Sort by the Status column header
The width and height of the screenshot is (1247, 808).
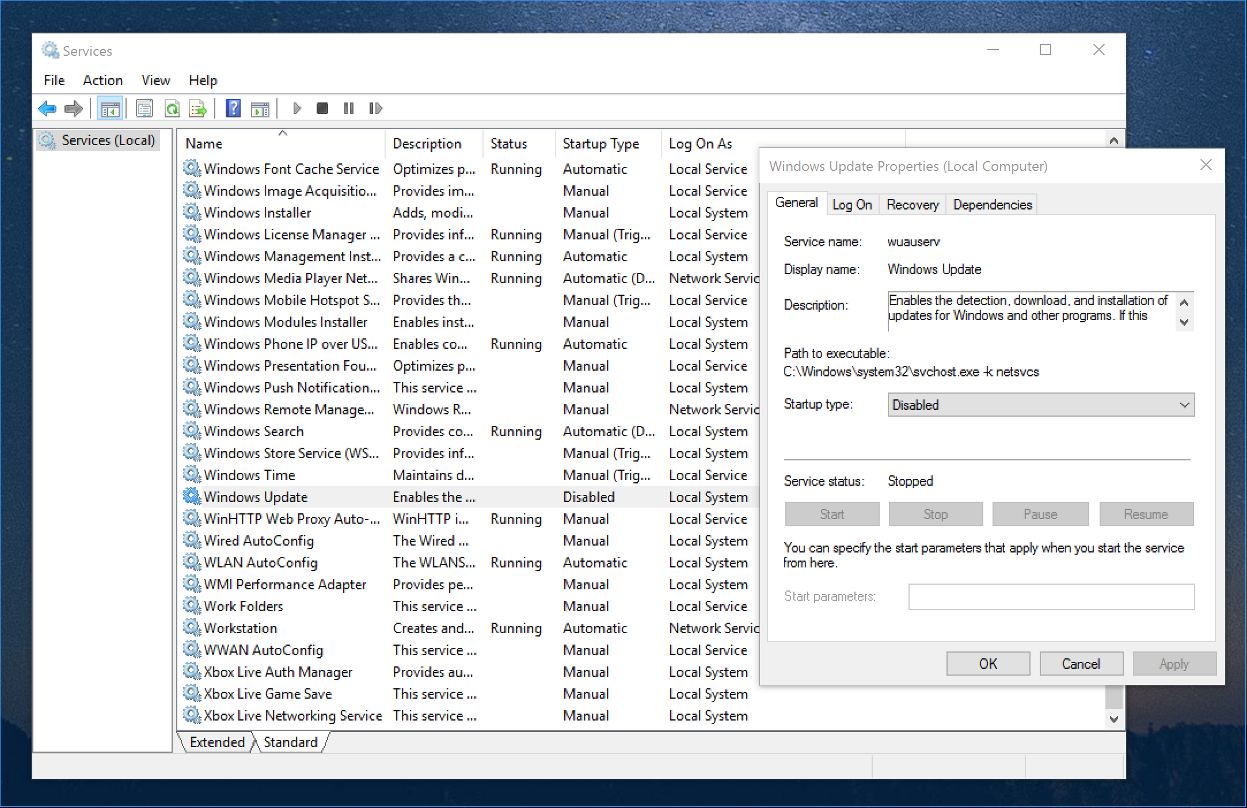point(519,143)
